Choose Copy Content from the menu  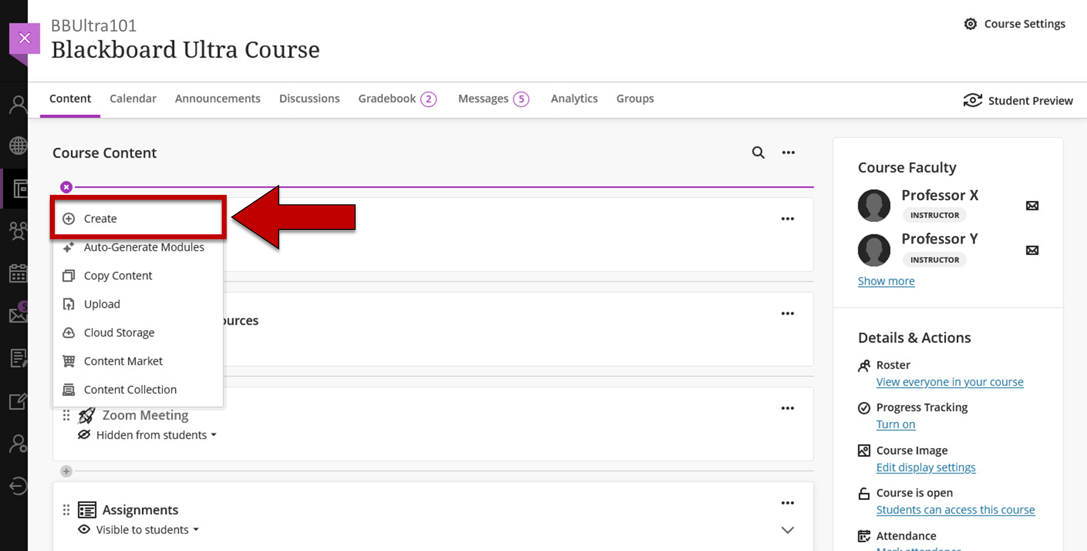[x=138, y=276]
